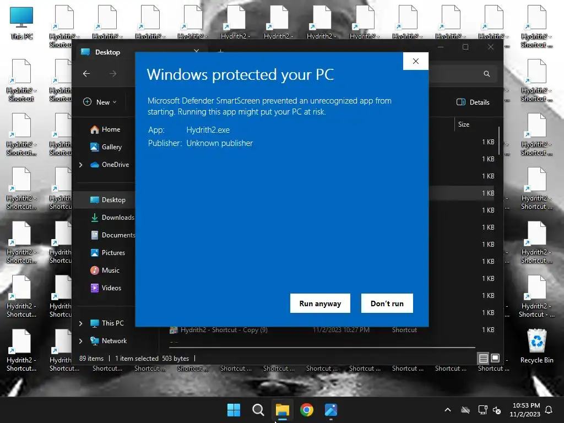
Task: Open Downloads in Explorer sidebar
Action: (x=112, y=217)
